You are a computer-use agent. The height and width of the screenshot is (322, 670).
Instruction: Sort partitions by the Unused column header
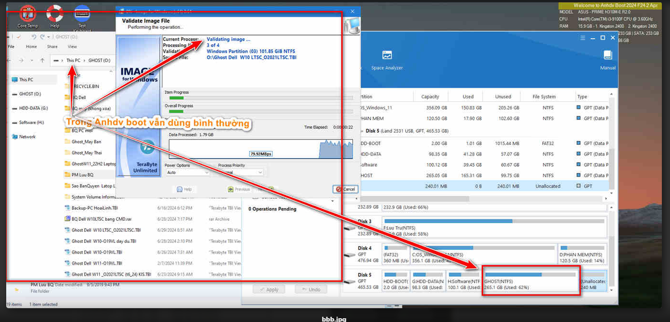pyautogui.click(x=503, y=97)
